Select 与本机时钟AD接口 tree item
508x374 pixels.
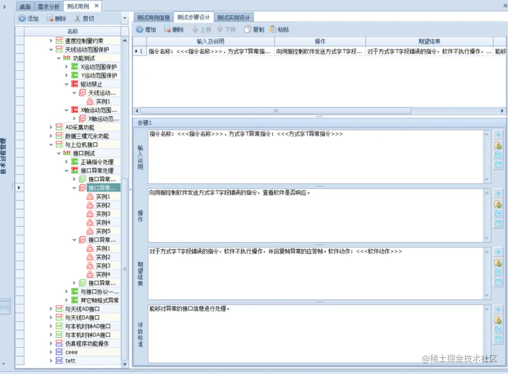88,326
